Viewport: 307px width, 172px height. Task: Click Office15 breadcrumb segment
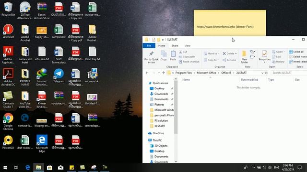(x=226, y=73)
